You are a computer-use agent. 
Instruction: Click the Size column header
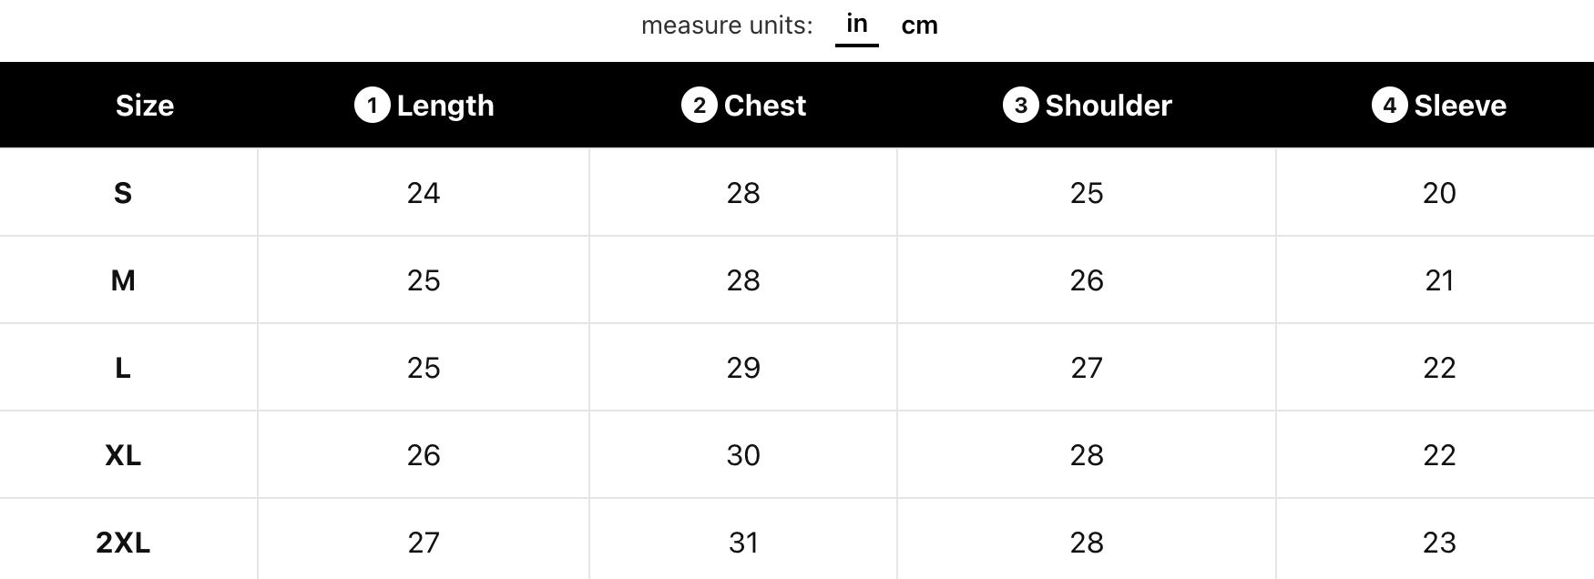click(x=145, y=106)
